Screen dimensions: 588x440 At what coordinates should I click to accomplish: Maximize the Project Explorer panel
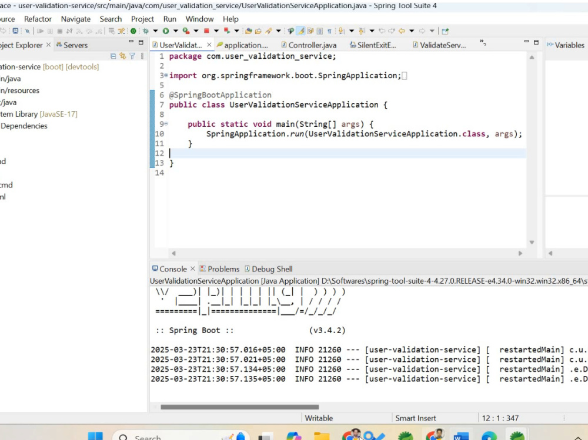(141, 42)
